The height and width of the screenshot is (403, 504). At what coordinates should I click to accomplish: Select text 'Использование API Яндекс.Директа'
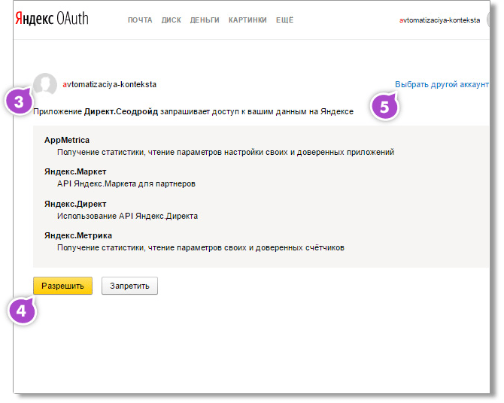tap(127, 216)
